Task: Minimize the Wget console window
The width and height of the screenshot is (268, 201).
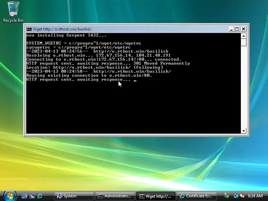Action: pos(231,29)
